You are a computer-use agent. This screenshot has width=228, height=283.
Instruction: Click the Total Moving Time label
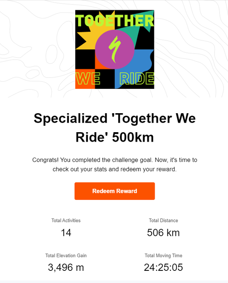pos(163,256)
